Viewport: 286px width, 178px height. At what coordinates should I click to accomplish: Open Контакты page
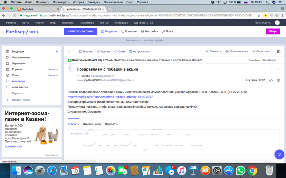[129, 31]
